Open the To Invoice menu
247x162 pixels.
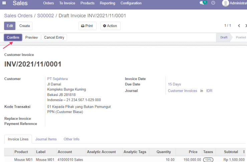click(67, 3)
